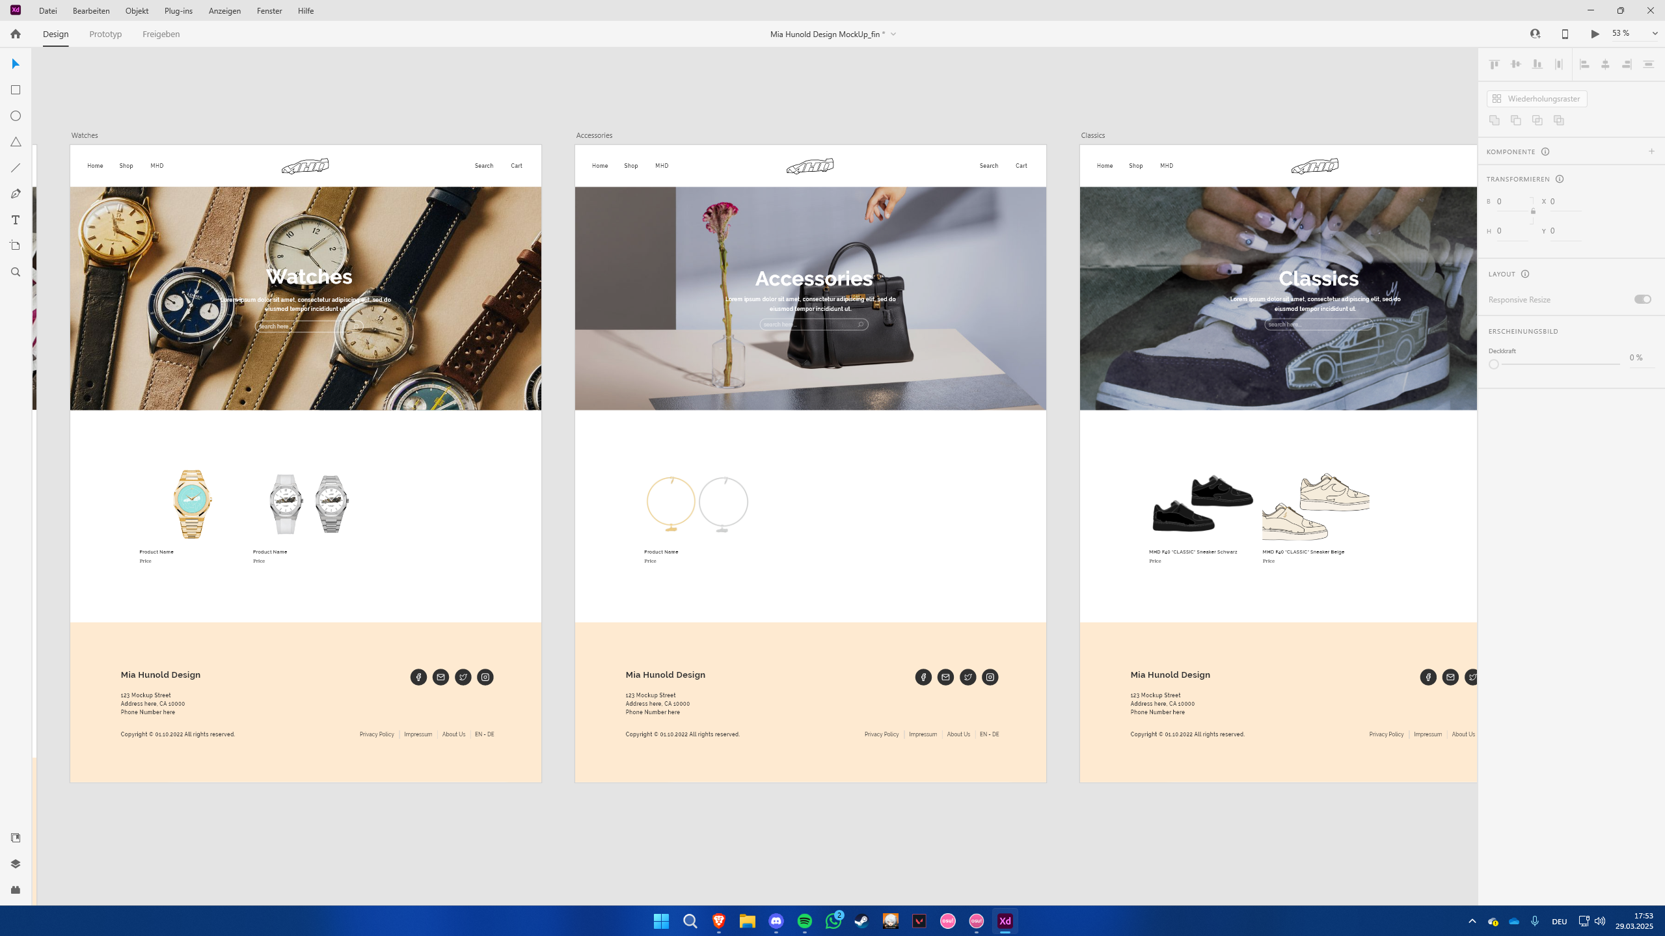Screen dimensions: 1665x936
Task: Adjust the Deckkraft opacity slider
Action: click(x=1494, y=364)
